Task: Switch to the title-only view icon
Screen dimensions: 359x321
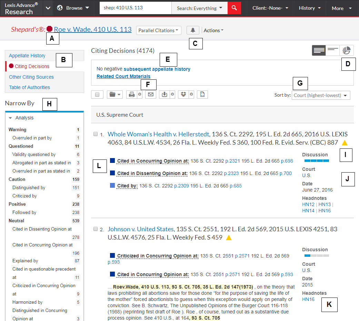Action: 332,50
